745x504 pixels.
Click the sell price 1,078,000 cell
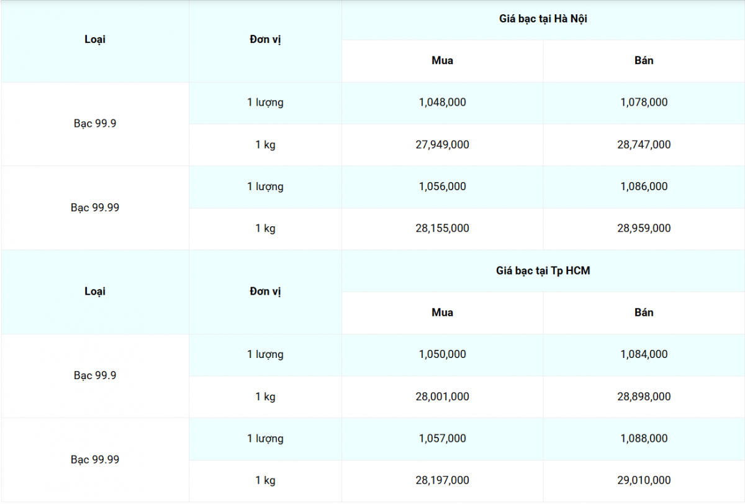pos(644,103)
